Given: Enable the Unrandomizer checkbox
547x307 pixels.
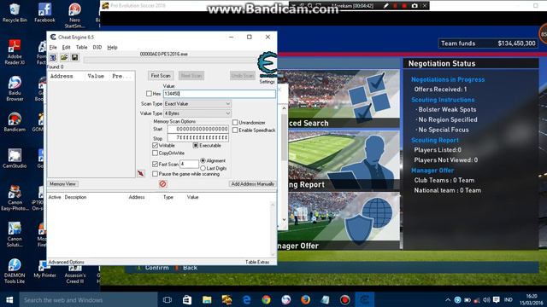Looking at the screenshot, I should point(235,123).
